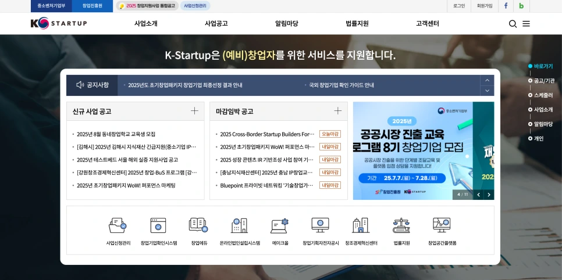Open 온라인법인설립시스템 building icon
Screen dimensions: 562x280
pyautogui.click(x=239, y=225)
